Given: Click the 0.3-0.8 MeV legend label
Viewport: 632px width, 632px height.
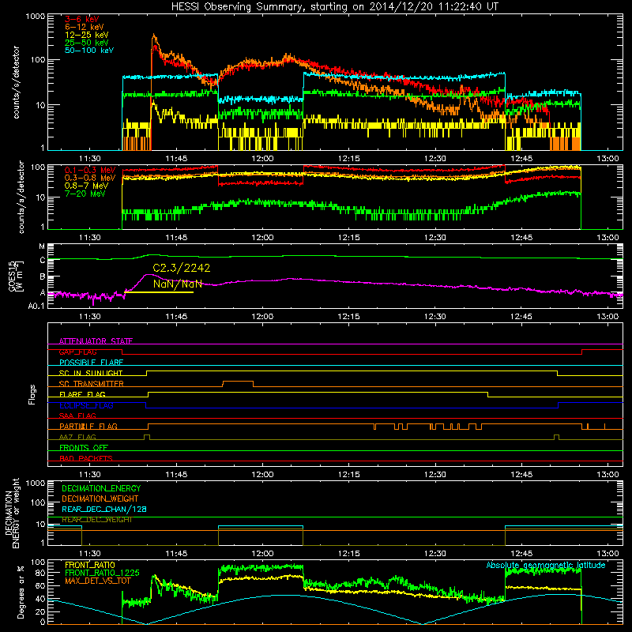Looking at the screenshot, I should coord(90,178).
